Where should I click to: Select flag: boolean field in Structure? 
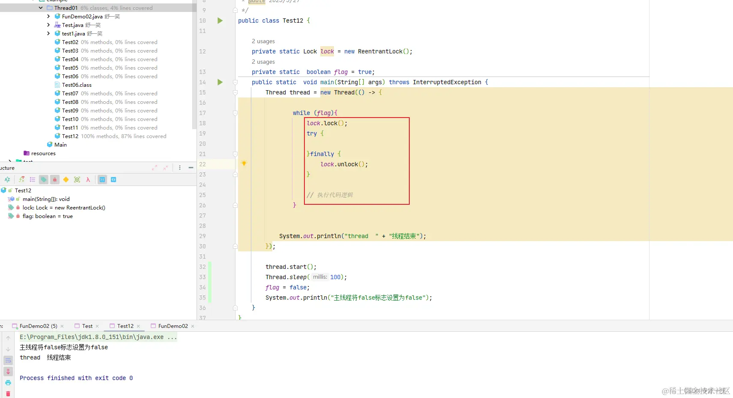coord(48,216)
